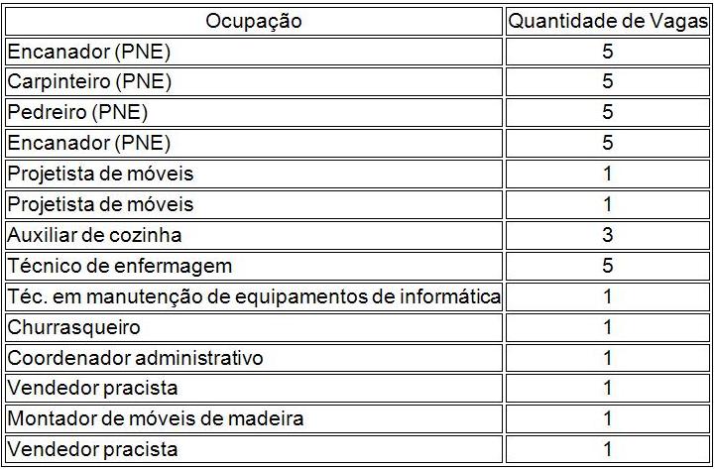Click Téc. em manutenção de equipamentos cell
The height and width of the screenshot is (469, 715).
tap(254, 296)
